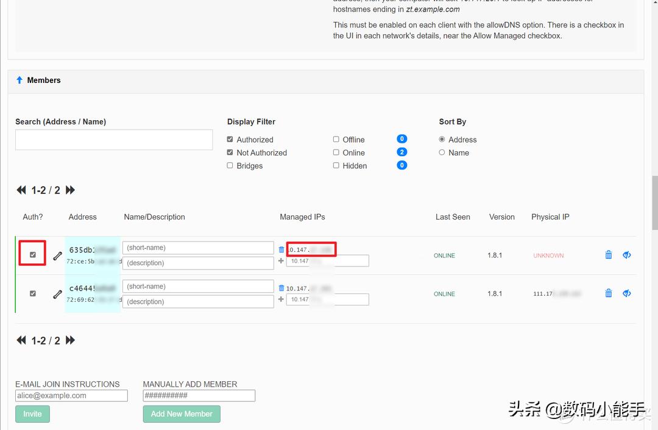Collapse the Members section
The image size is (658, 430).
click(19, 80)
